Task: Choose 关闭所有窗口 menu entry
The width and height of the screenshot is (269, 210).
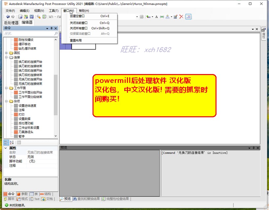Action: click(x=89, y=28)
